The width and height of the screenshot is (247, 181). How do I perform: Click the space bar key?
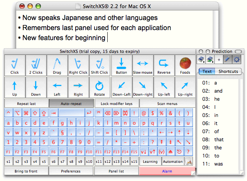pyautogui.click(x=71, y=113)
